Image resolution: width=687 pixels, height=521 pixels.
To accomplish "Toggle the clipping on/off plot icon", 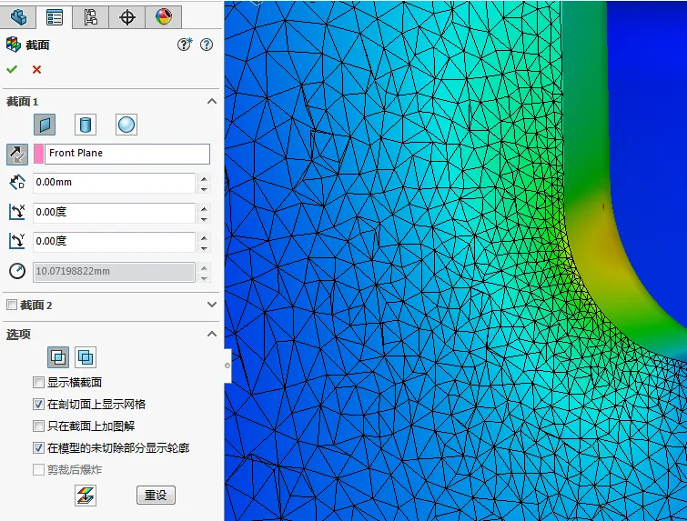I will click(x=86, y=496).
